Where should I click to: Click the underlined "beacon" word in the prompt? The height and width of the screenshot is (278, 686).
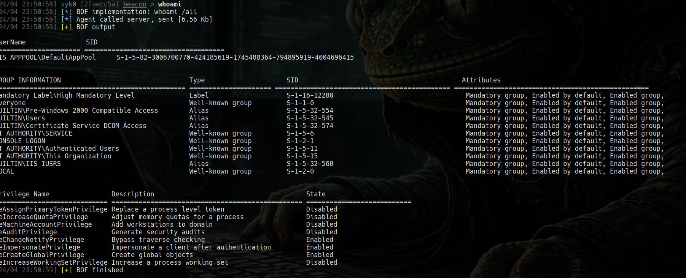click(x=135, y=4)
